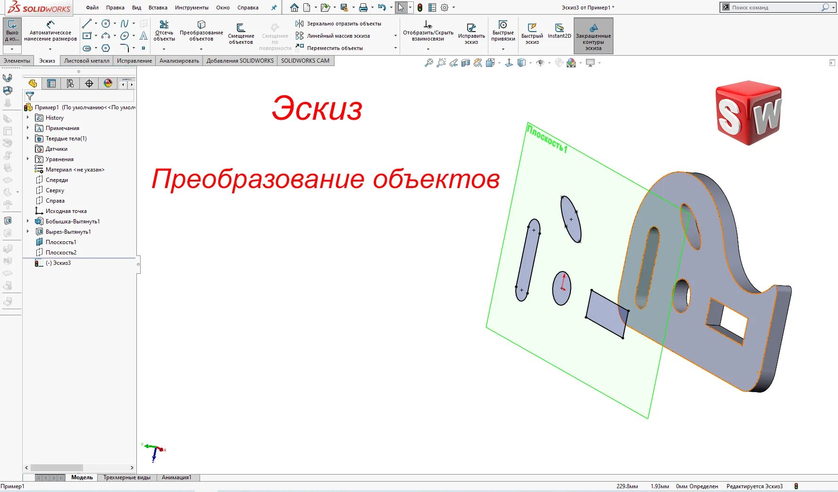
Task: Open the FeatureManager design tree tab
Action: click(x=33, y=83)
